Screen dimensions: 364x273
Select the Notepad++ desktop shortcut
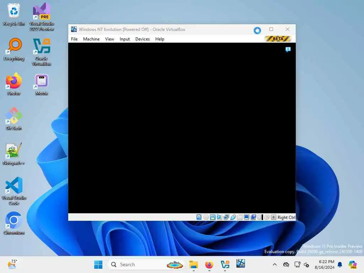point(14,154)
